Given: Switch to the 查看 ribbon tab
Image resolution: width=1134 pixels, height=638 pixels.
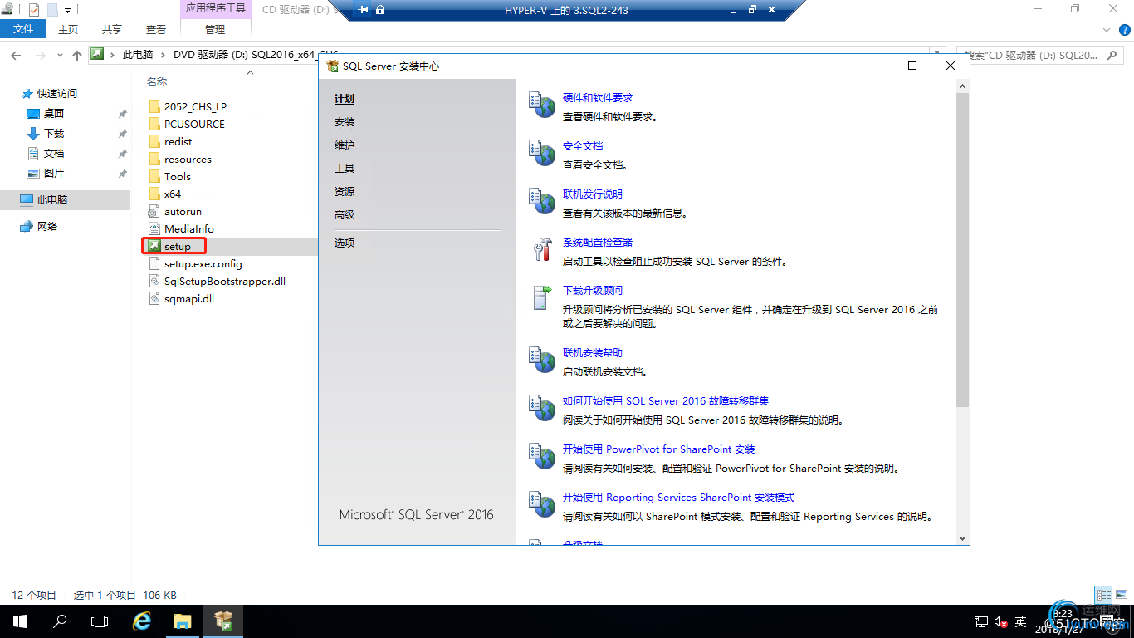Looking at the screenshot, I should pos(156,29).
